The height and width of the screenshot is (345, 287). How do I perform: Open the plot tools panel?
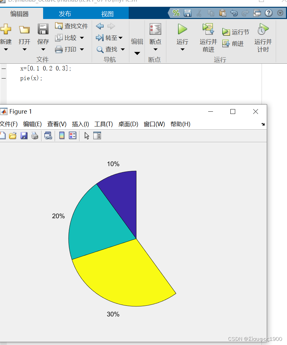[97, 135]
